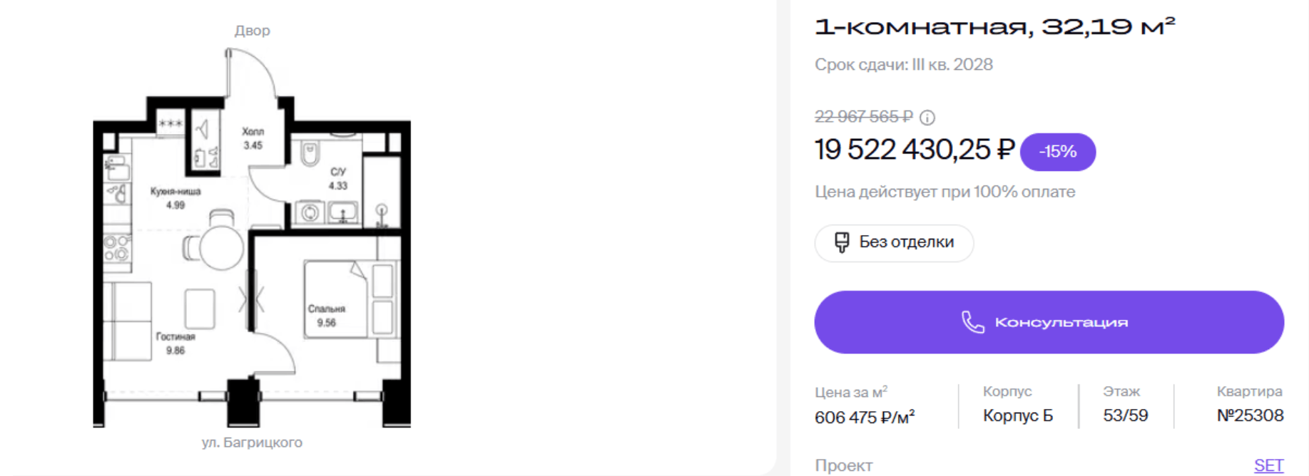Click the Гостиная area on the plan

point(175,343)
